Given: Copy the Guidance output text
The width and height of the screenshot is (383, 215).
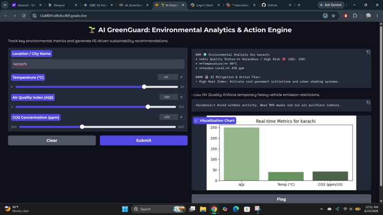Looking at the screenshot, I should point(368,103).
